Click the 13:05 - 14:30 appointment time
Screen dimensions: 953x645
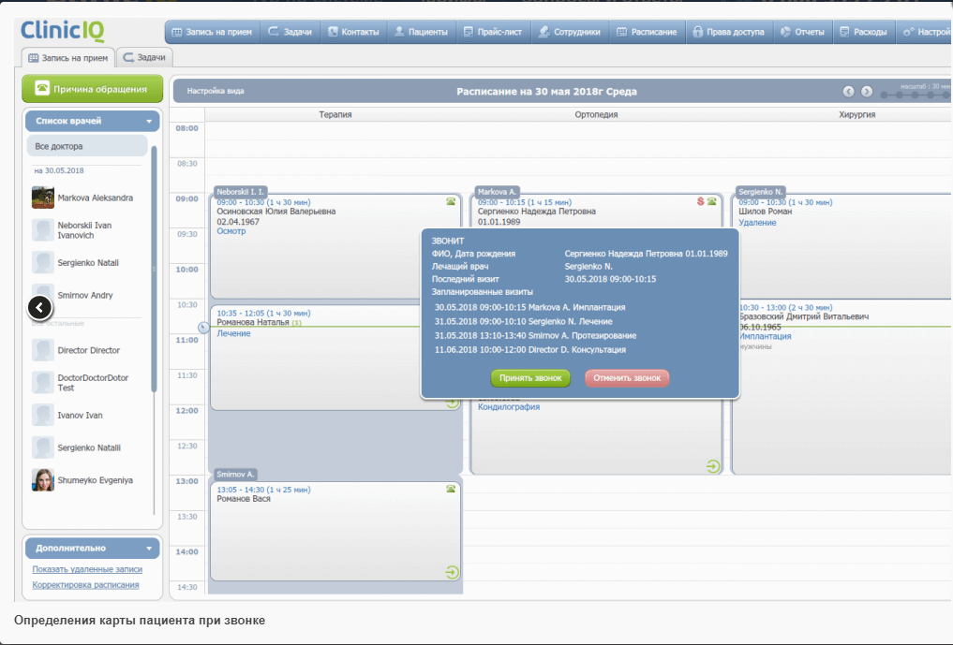pos(263,490)
